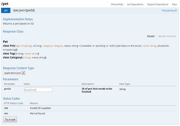Screen dimensions: 180x126
Task: Click the GET method badge
Action: 6,10
